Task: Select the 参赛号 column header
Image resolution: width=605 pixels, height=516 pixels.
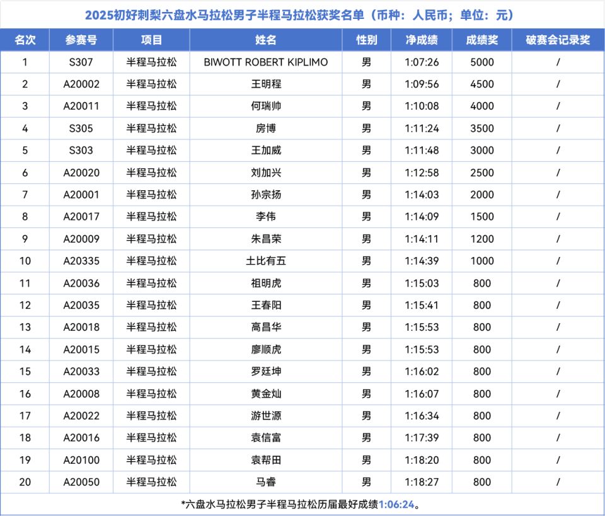Action: click(81, 40)
